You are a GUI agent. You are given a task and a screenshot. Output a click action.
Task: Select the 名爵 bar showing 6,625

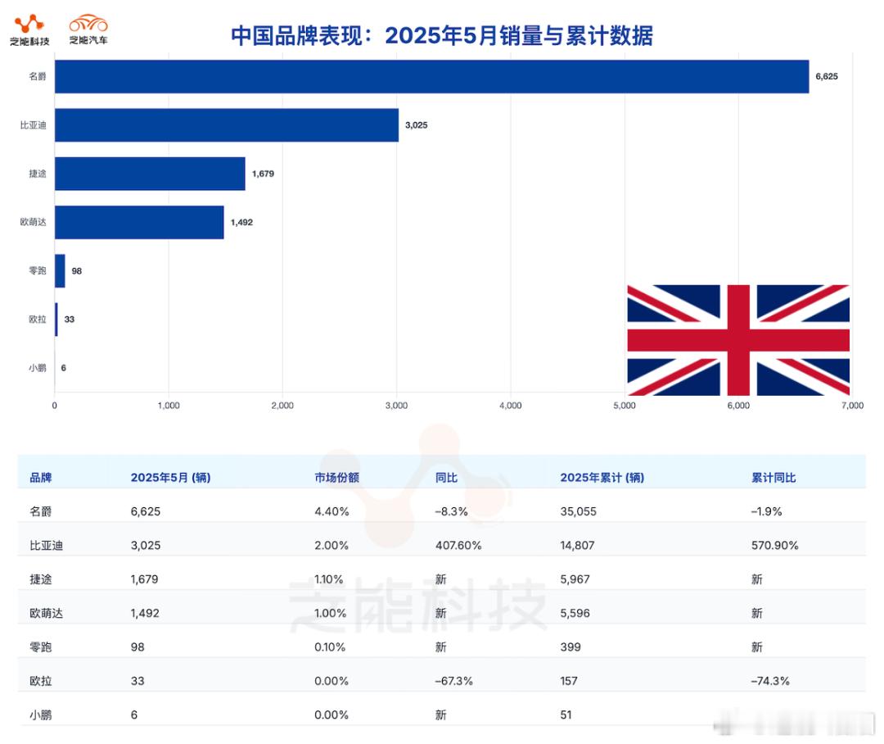coord(432,76)
